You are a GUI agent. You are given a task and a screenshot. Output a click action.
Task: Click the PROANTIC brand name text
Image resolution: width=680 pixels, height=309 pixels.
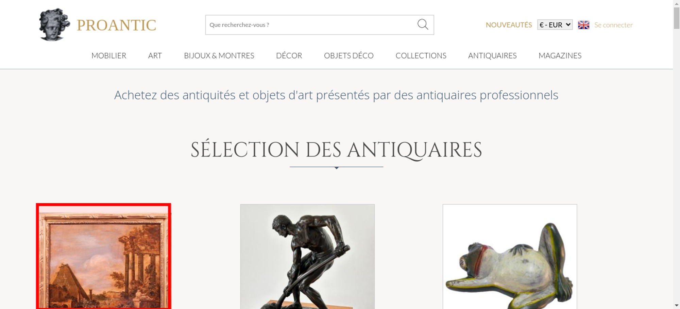click(x=116, y=25)
